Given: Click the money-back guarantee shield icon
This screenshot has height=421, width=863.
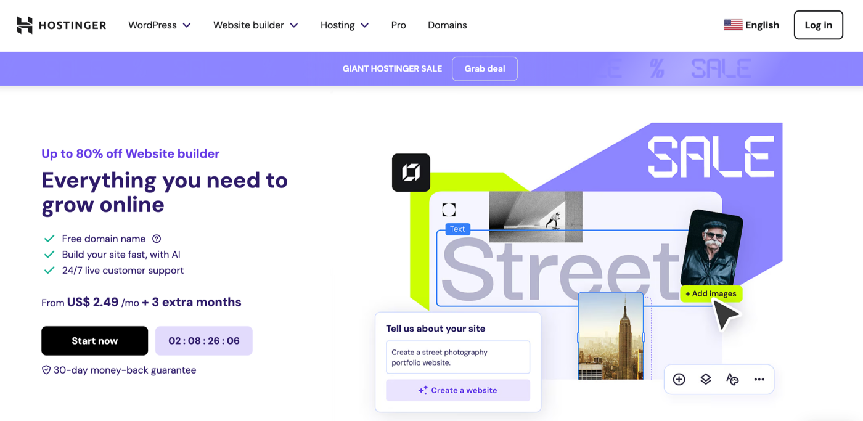Looking at the screenshot, I should [46, 370].
